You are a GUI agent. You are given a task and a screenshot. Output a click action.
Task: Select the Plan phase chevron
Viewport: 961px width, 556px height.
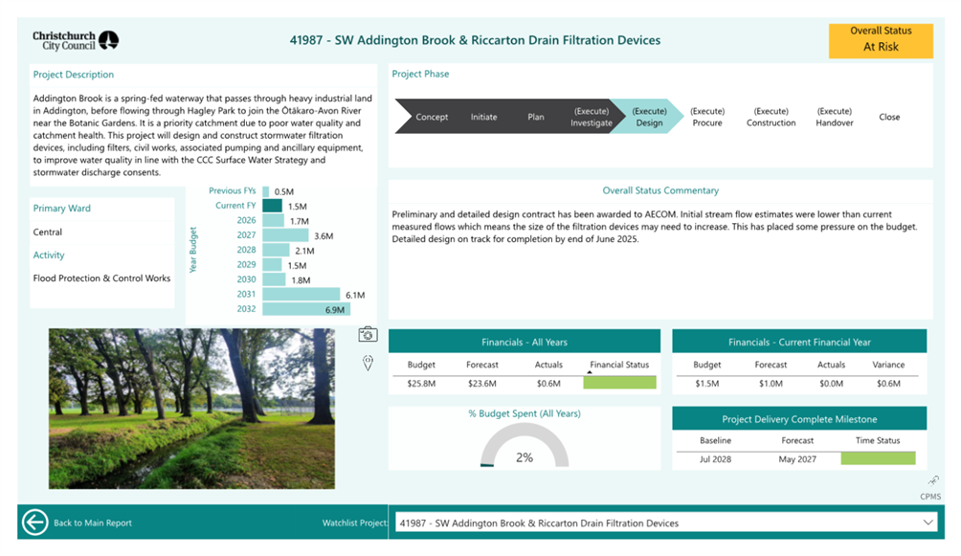[x=536, y=117]
